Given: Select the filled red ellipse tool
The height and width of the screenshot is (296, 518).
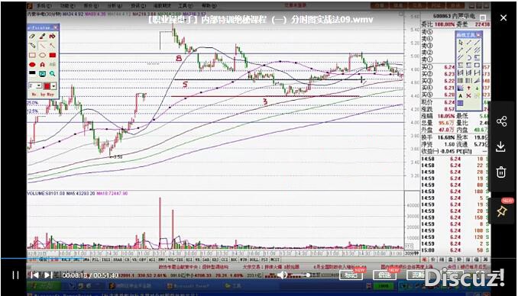Looking at the screenshot, I should [x=32, y=64].
